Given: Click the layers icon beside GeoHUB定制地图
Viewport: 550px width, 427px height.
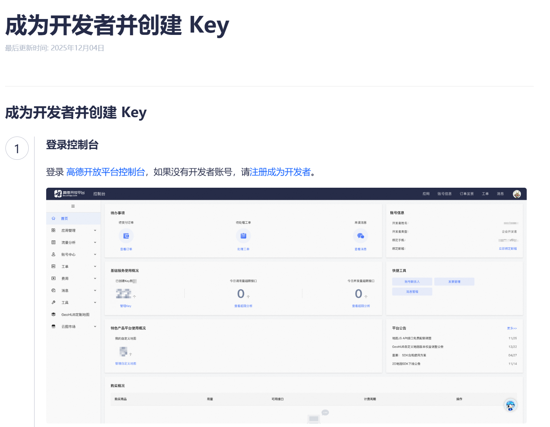Looking at the screenshot, I should coord(54,315).
